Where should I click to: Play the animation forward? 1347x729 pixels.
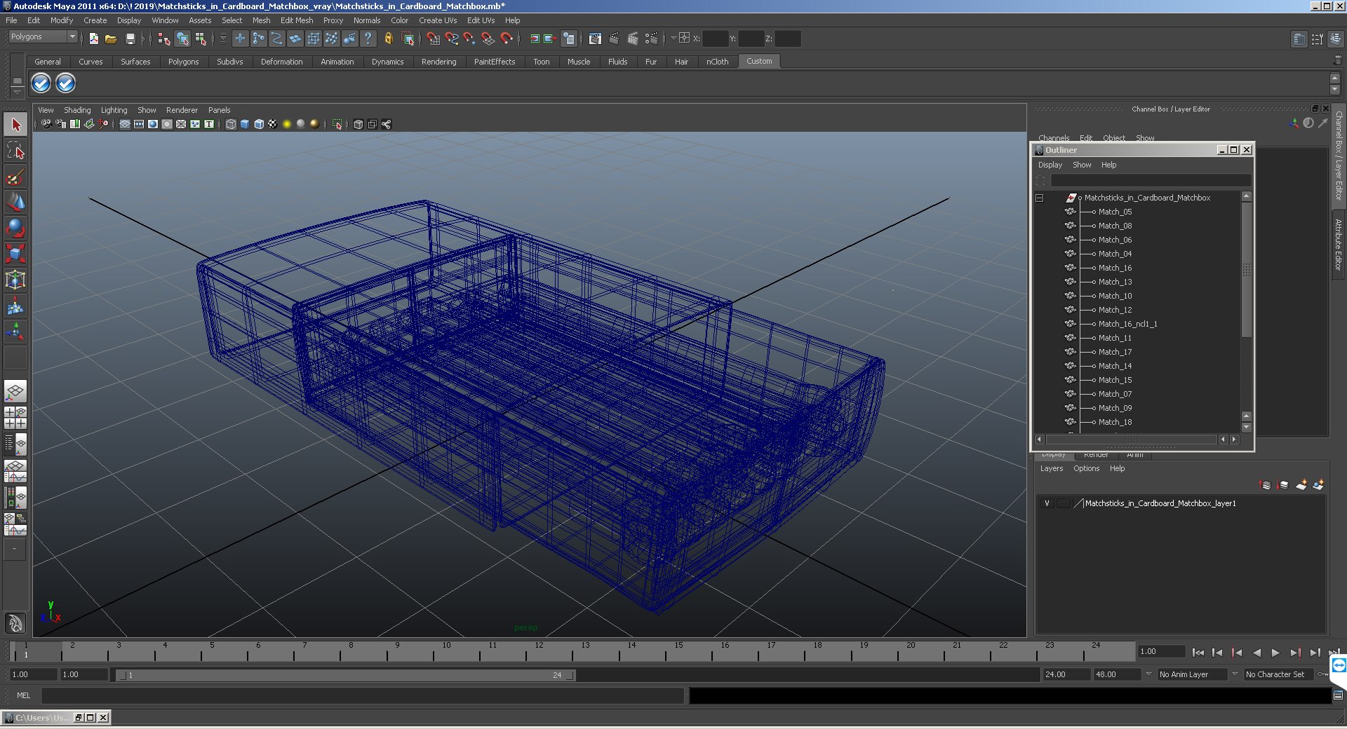[x=1275, y=653]
